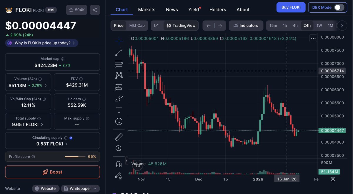Collapse the Volume indicator pane arrow

click(x=127, y=161)
